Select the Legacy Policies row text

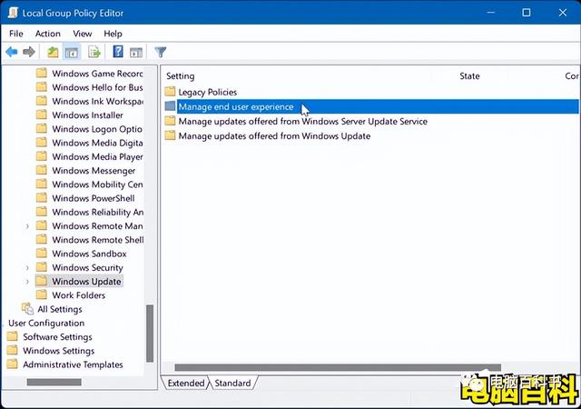[x=208, y=92]
